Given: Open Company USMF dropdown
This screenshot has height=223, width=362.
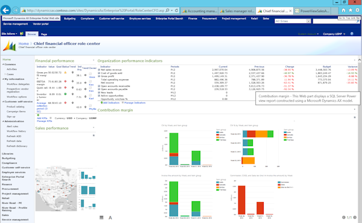Looking at the screenshot, I should tap(334, 34).
